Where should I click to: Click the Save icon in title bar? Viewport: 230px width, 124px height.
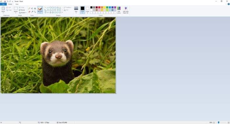[x=5, y=1]
